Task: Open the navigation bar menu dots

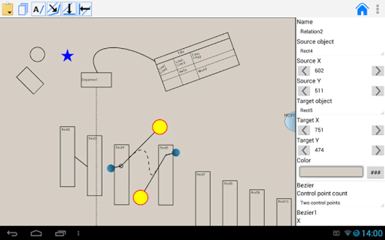Action: (x=78, y=234)
